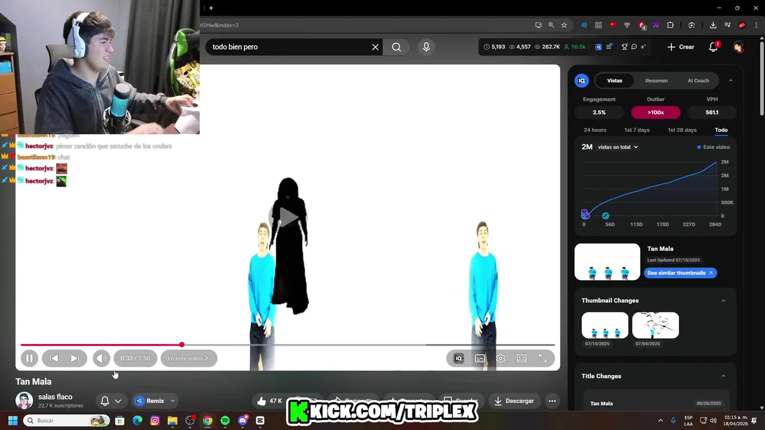
Task: Open 'vistas en total' dropdown
Action: (617, 147)
